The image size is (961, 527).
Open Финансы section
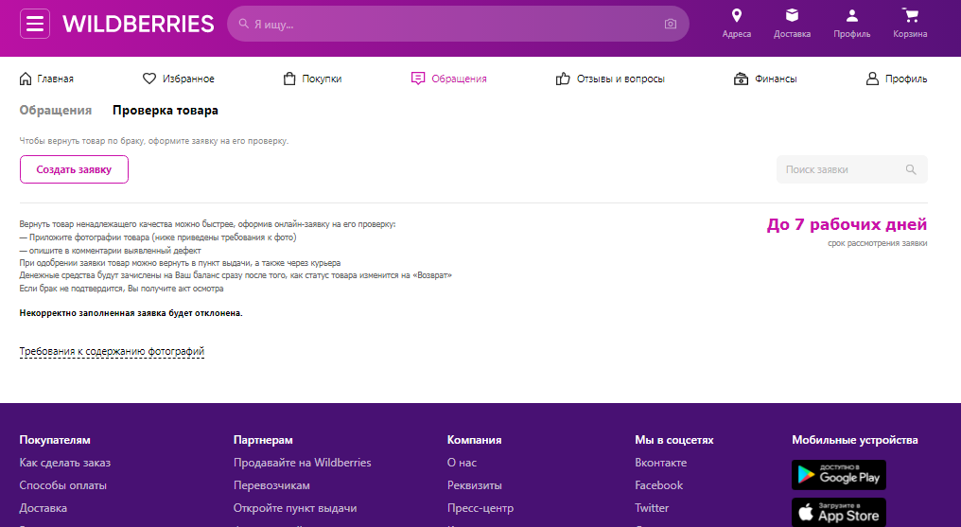(765, 79)
